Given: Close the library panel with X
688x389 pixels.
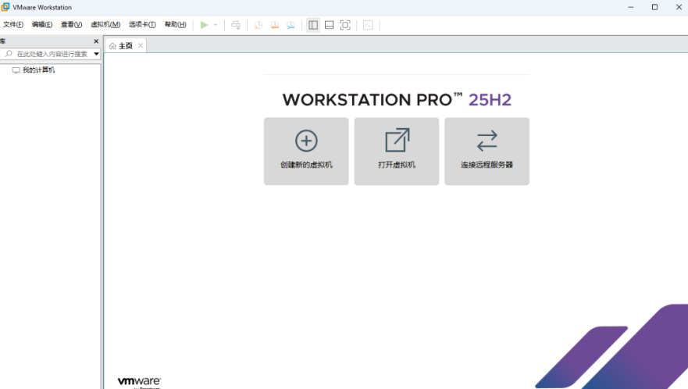Looking at the screenshot, I should 96,41.
